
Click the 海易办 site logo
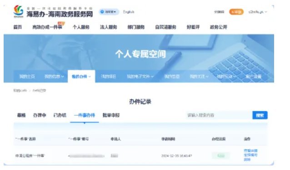19,11
